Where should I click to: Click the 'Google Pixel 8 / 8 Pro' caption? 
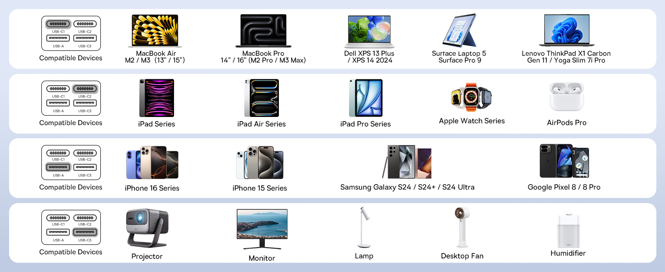coord(564,187)
